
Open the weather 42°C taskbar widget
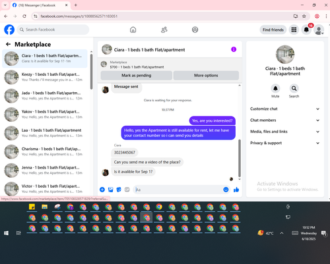pyautogui.click(x=265, y=233)
